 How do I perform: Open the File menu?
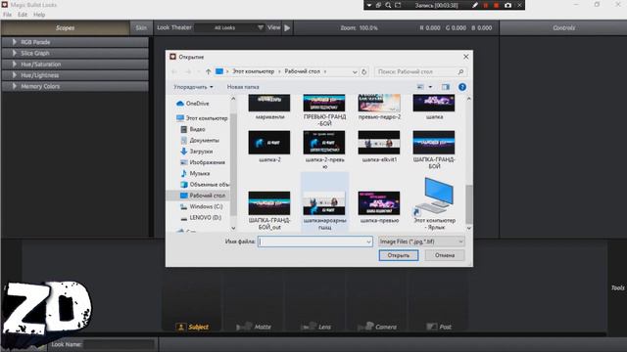pyautogui.click(x=8, y=15)
